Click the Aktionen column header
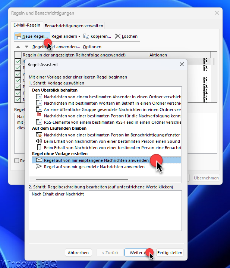The height and width of the screenshot is (268, 230). coord(179,55)
